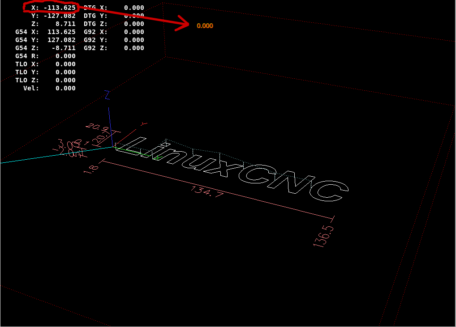456x327 pixels.
Task: Select the G54 X: 113.625 offset line
Action: (x=45, y=32)
